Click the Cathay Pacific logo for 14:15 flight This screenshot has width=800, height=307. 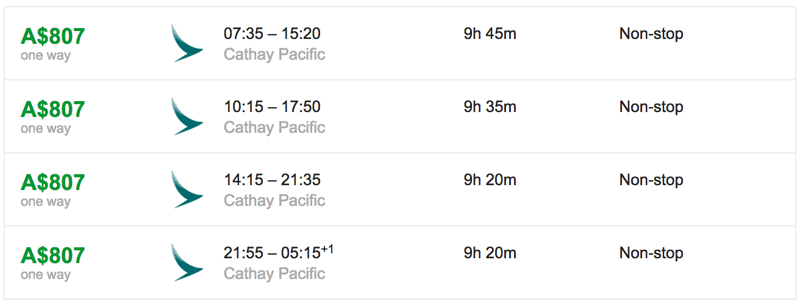[x=187, y=189]
